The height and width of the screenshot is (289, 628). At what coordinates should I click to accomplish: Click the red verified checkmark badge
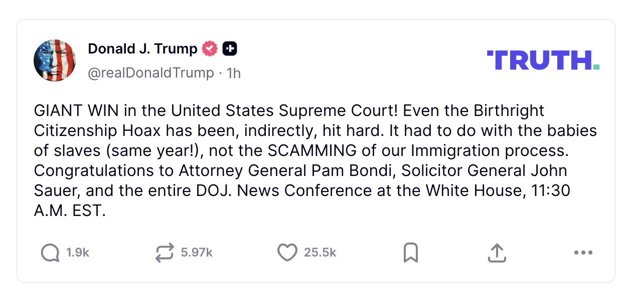click(210, 49)
